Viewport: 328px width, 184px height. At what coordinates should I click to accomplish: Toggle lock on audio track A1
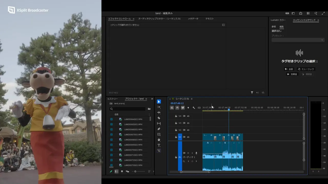[x=176, y=157]
